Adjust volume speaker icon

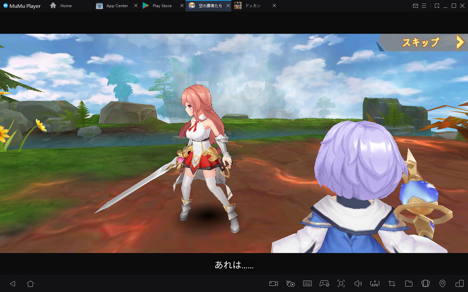coord(358,284)
